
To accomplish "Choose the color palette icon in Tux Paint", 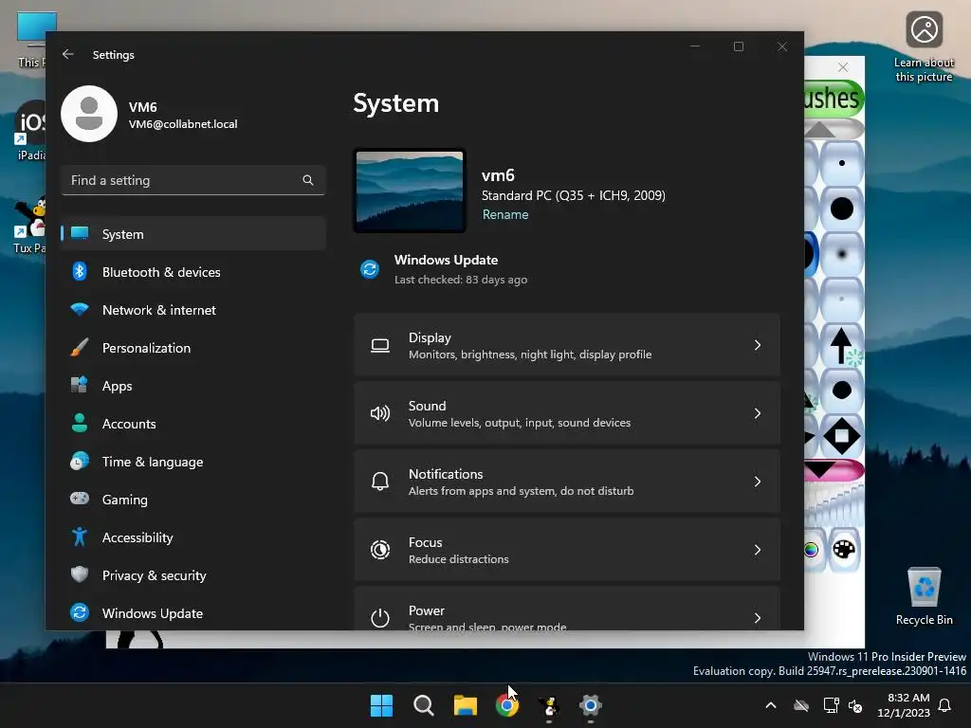I will click(843, 549).
